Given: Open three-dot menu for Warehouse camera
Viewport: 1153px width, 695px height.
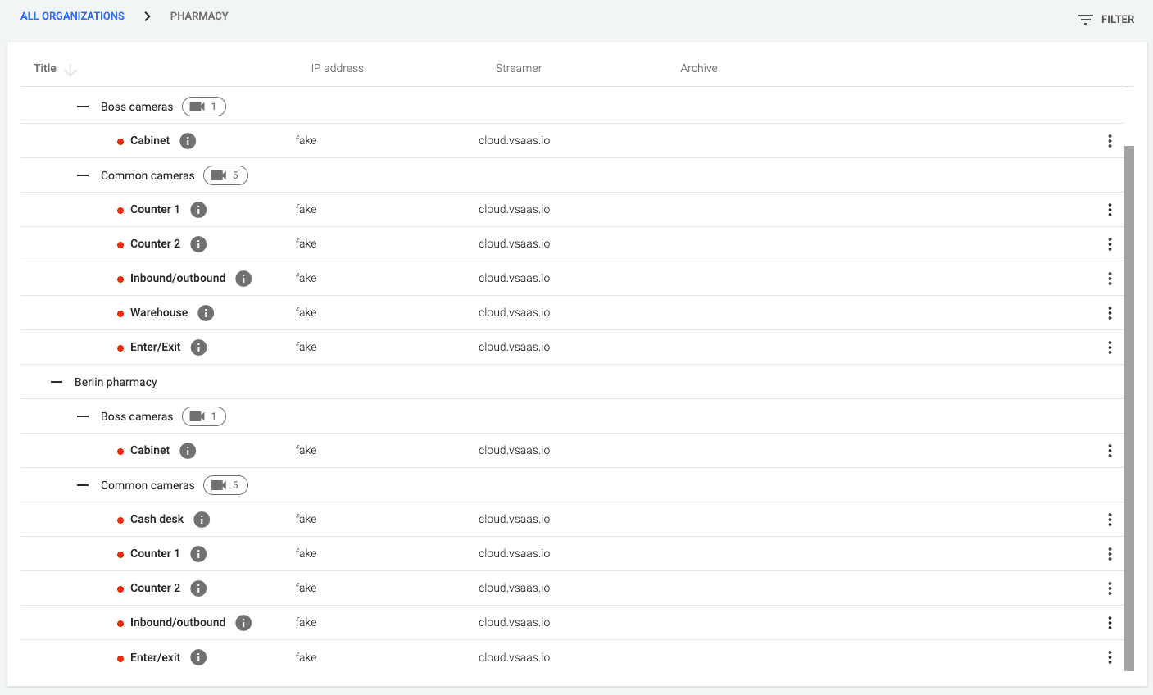Looking at the screenshot, I should pyautogui.click(x=1110, y=313).
